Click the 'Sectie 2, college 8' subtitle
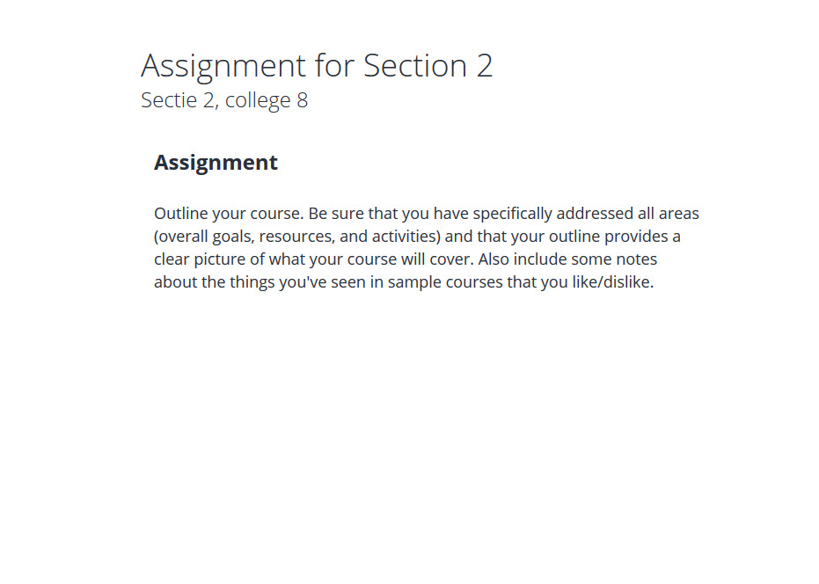This screenshot has height=584, width=819. pos(224,100)
